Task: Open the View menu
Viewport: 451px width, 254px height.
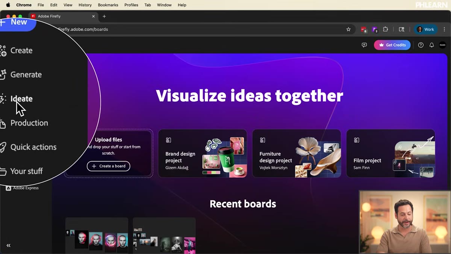Action: [x=68, y=5]
